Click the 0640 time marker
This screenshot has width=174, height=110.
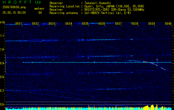pos(168,24)
